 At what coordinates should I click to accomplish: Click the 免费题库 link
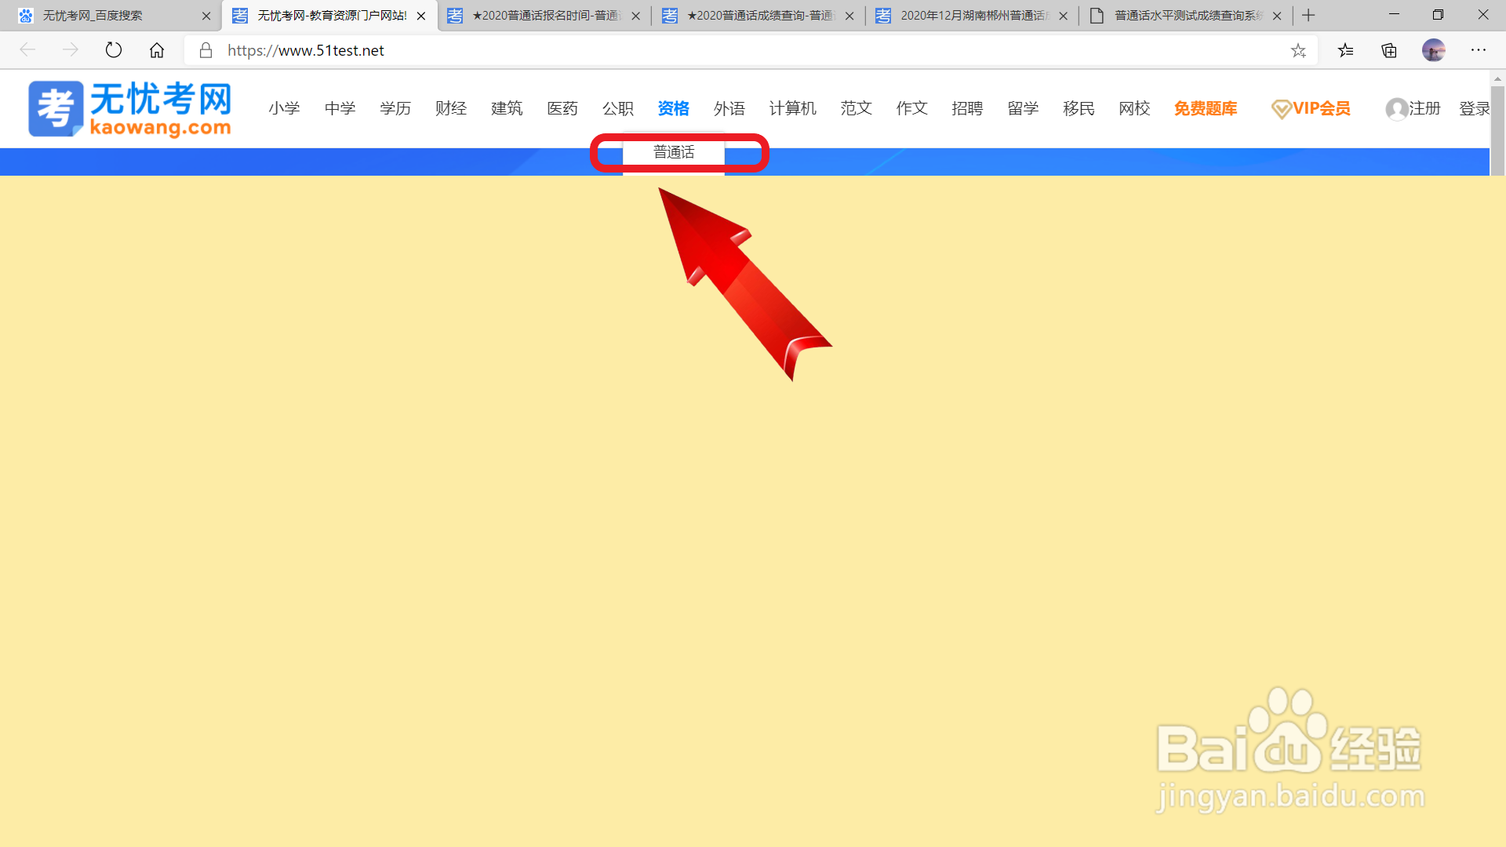point(1205,108)
